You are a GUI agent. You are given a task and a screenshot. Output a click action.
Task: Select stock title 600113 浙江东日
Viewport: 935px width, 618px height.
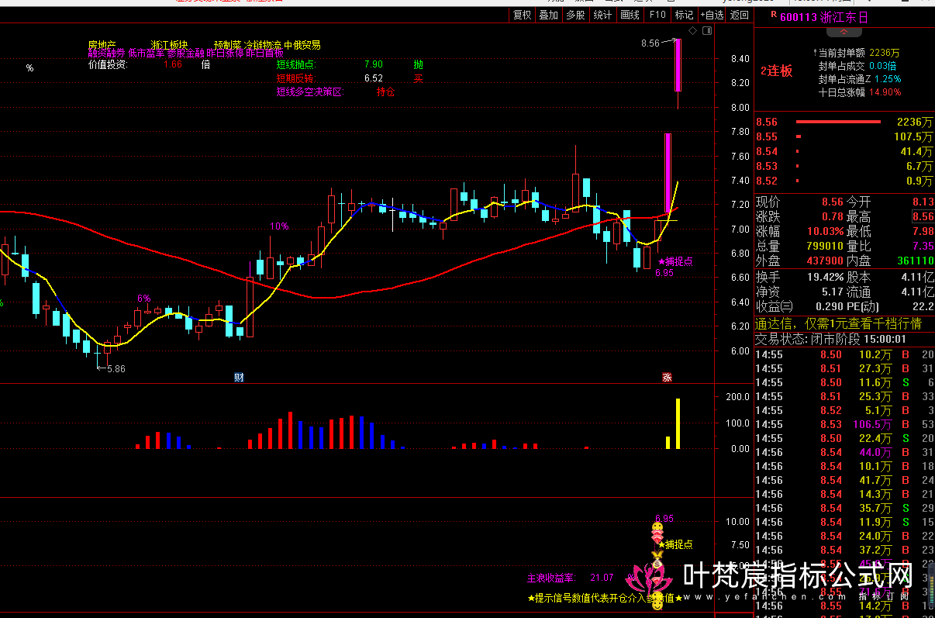tap(823, 17)
